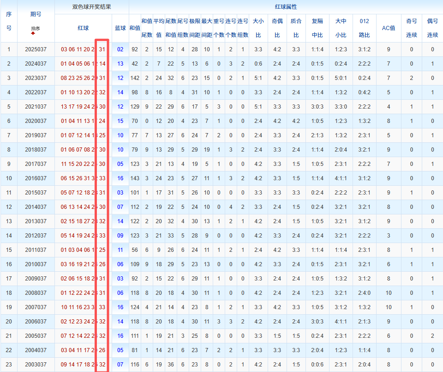Open issue number 2016037
443x372 pixels.
tap(36, 178)
